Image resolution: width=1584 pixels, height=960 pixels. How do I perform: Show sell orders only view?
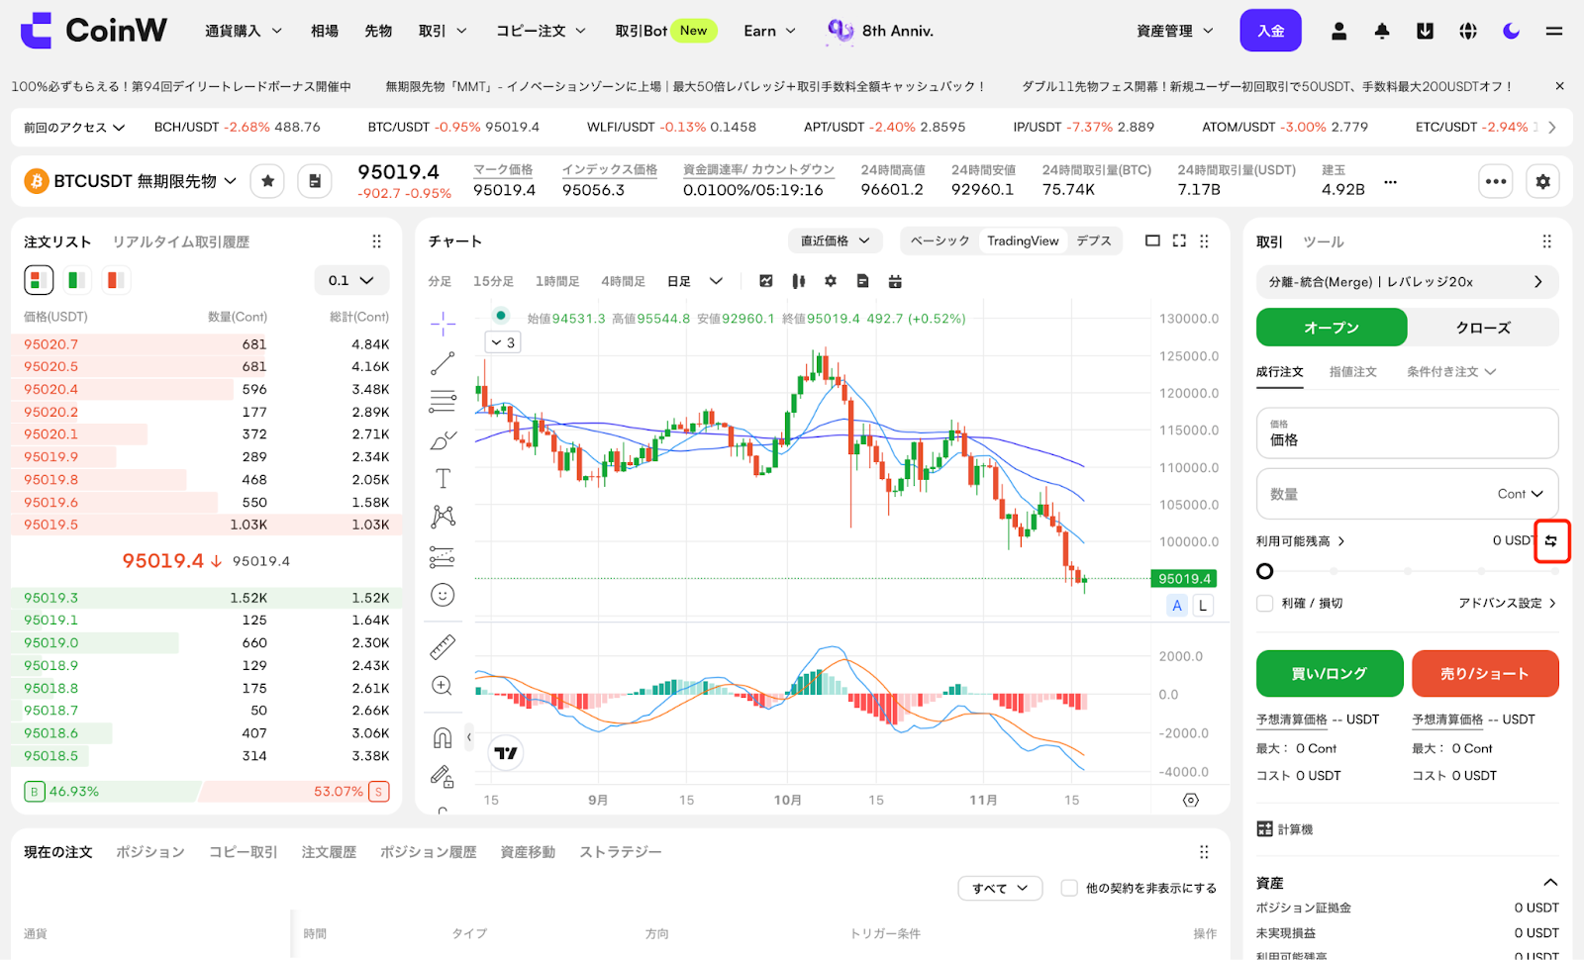point(114,280)
